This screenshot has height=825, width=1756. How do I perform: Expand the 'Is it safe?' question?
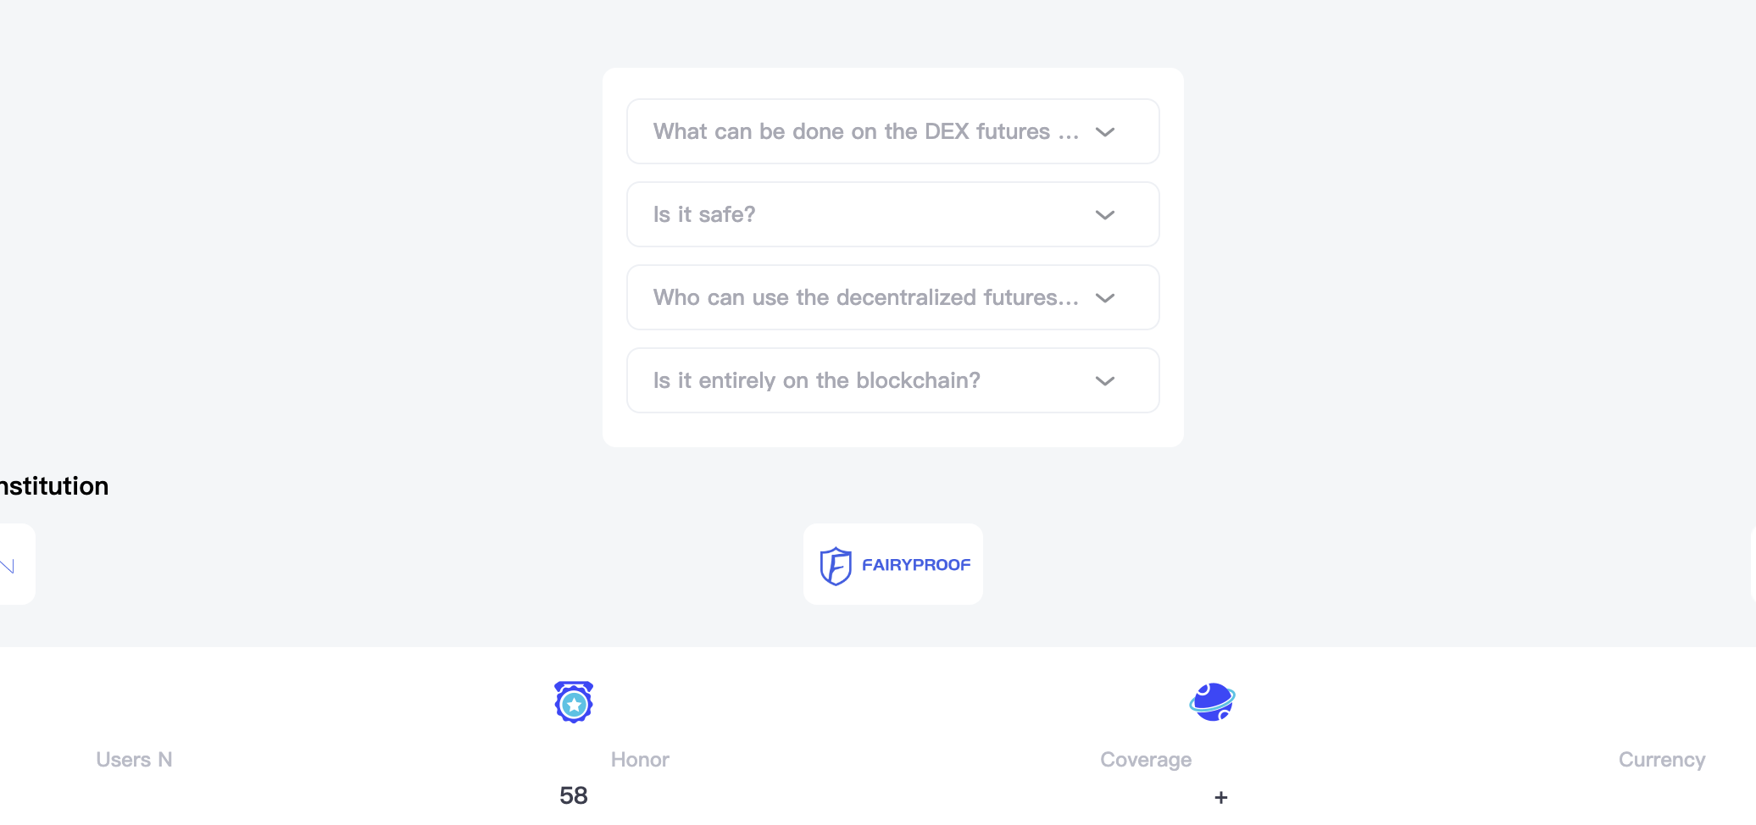click(x=892, y=214)
